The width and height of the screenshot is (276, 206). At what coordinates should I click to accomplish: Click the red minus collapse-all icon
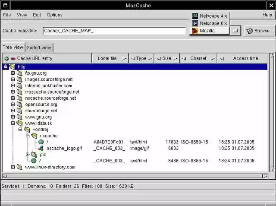click(x=13, y=58)
